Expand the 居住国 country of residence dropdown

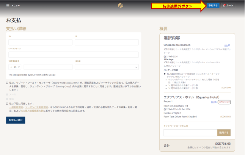(x=106, y=67)
